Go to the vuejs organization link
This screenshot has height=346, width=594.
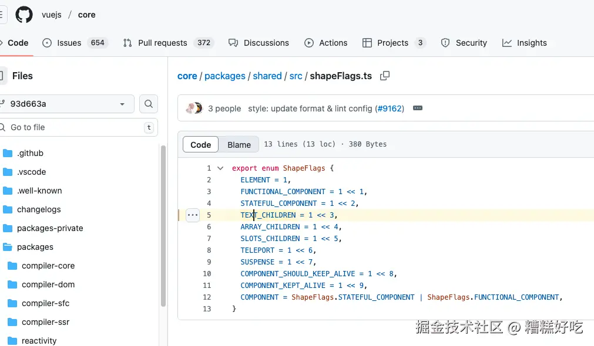[52, 15]
